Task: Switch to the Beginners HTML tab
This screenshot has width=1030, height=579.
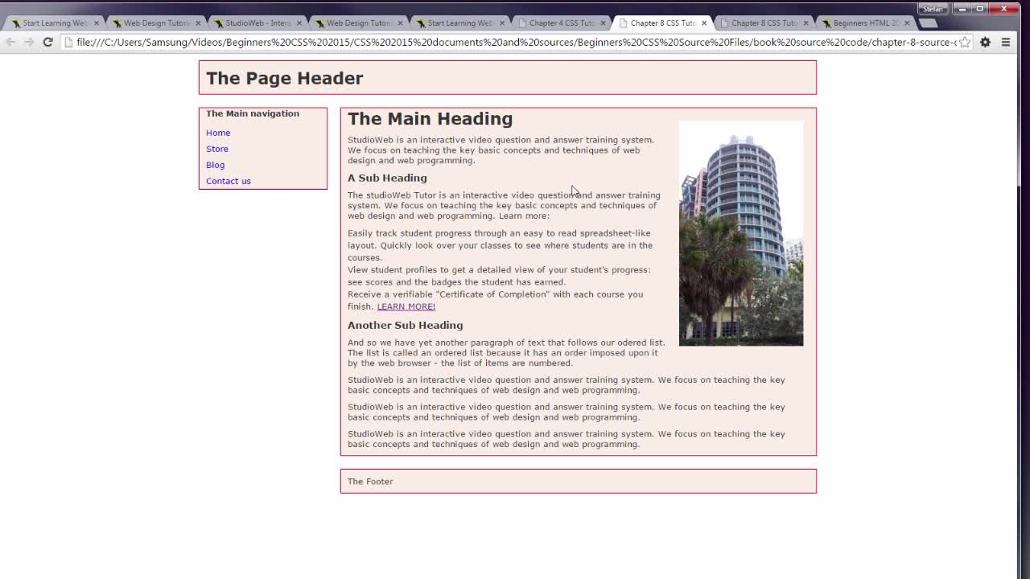Action: click(865, 23)
